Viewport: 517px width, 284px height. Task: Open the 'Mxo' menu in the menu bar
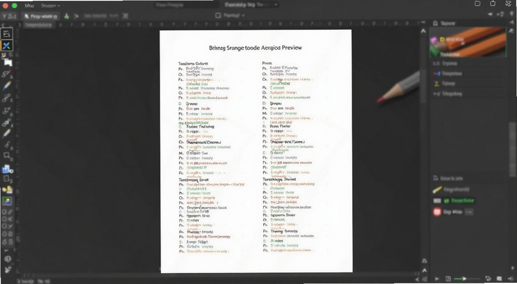click(29, 6)
